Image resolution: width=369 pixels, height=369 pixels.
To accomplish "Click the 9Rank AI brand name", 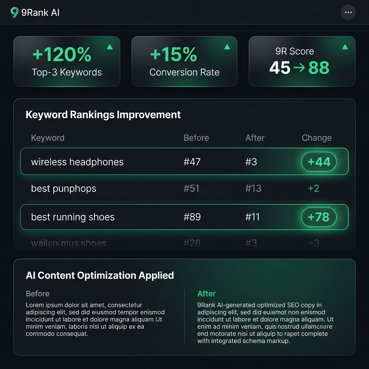I will point(40,13).
